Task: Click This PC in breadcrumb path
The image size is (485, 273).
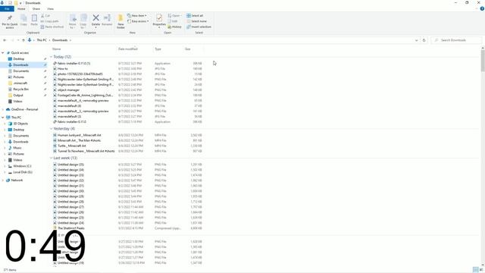Action: tap(42, 40)
